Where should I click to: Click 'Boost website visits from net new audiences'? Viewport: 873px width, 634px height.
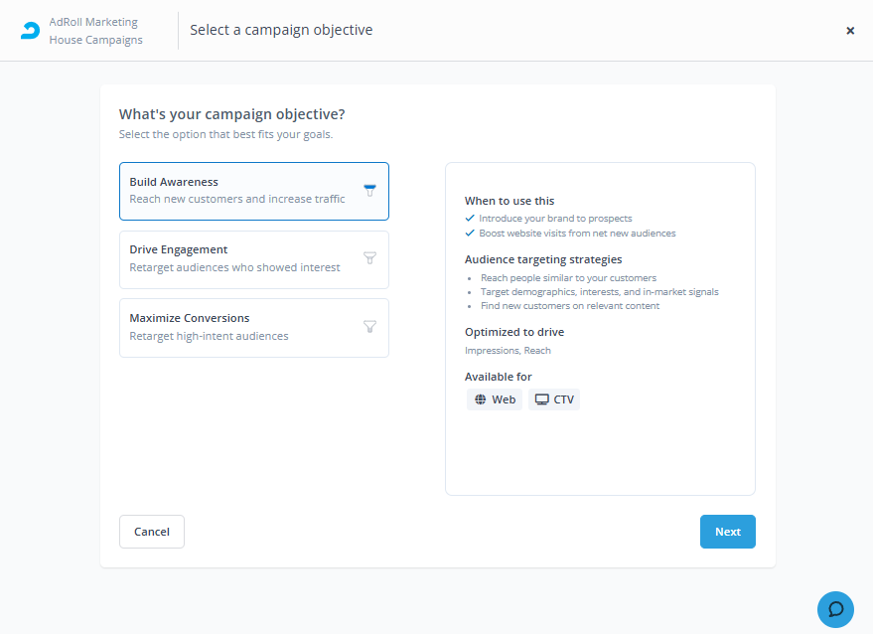click(577, 234)
